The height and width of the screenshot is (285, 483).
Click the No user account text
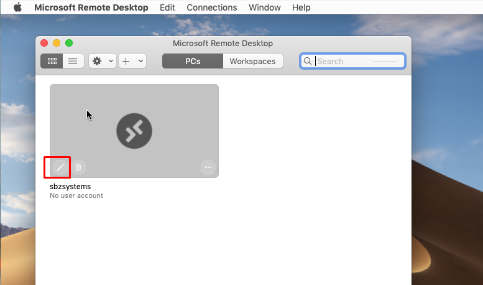(76, 195)
